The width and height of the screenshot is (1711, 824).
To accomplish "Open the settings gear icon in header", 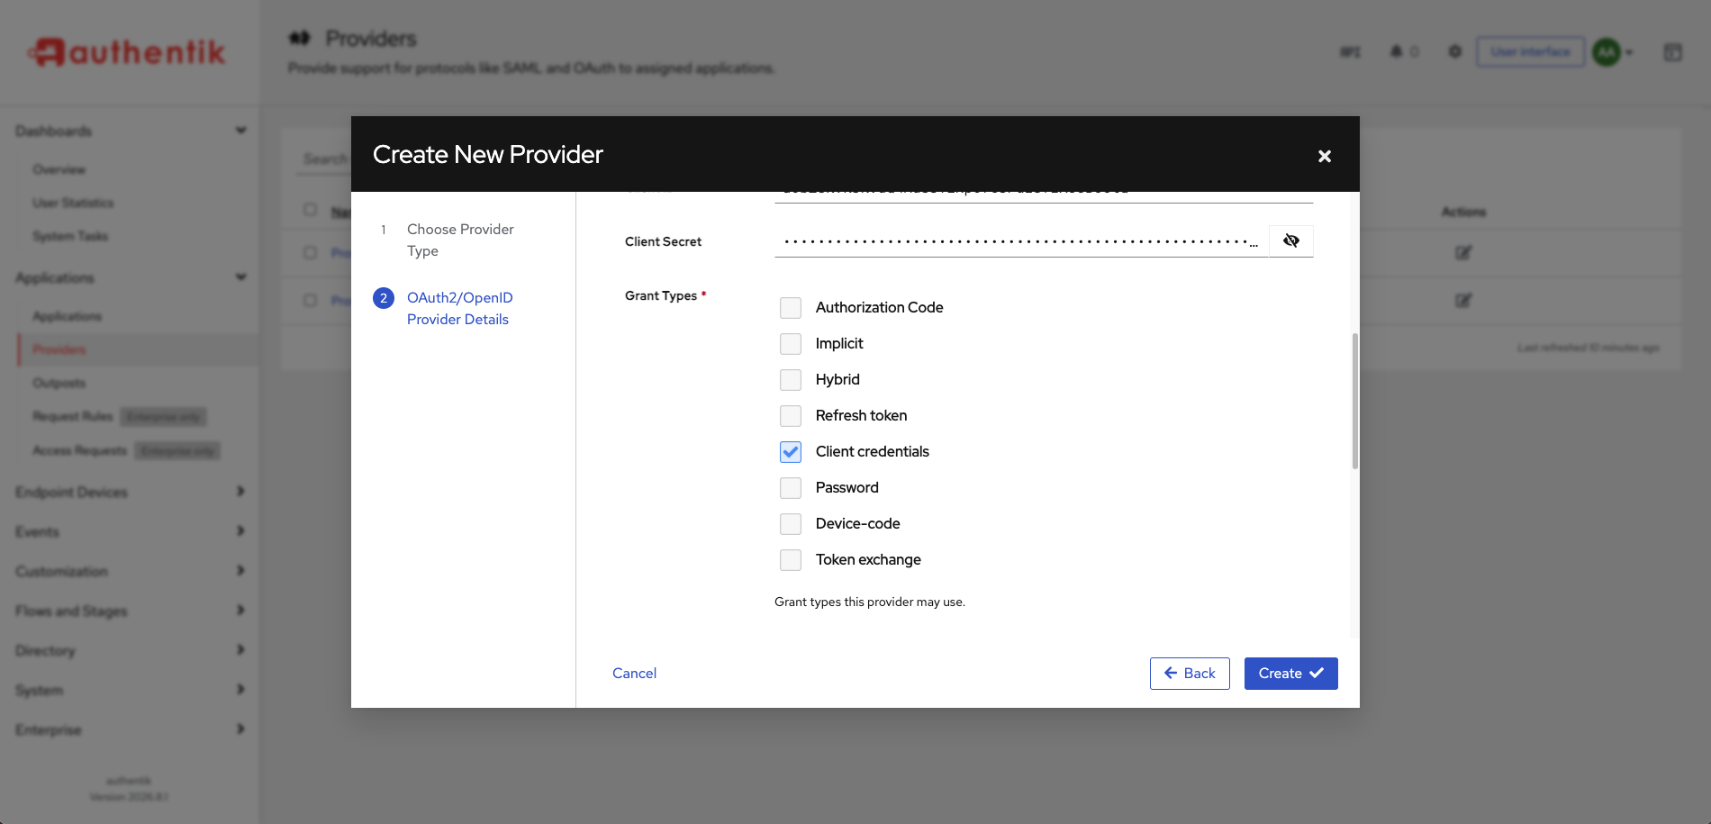I will click(1455, 51).
